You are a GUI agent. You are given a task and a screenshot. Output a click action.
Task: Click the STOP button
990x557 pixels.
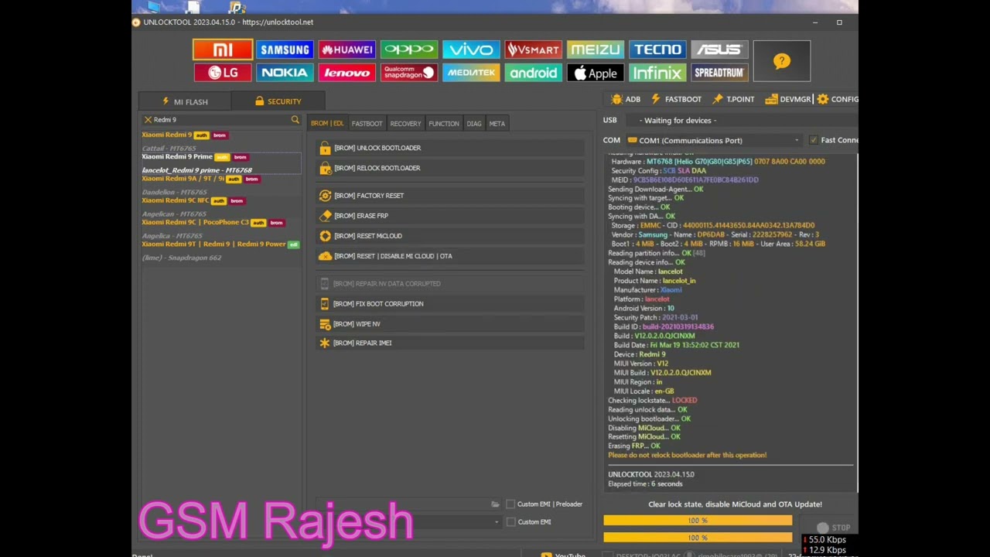(833, 528)
